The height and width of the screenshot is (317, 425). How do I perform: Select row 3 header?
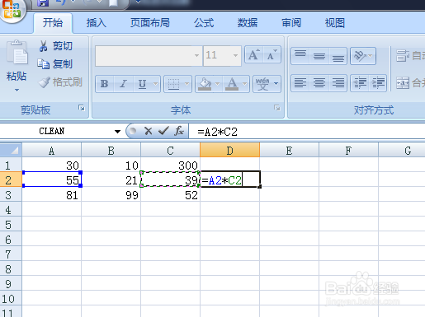tap(11, 195)
